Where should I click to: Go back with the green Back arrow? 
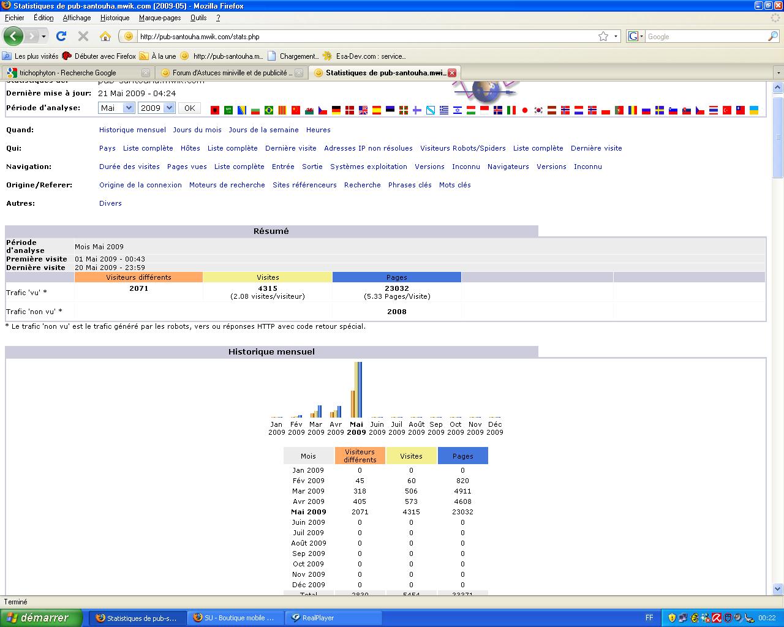(13, 36)
